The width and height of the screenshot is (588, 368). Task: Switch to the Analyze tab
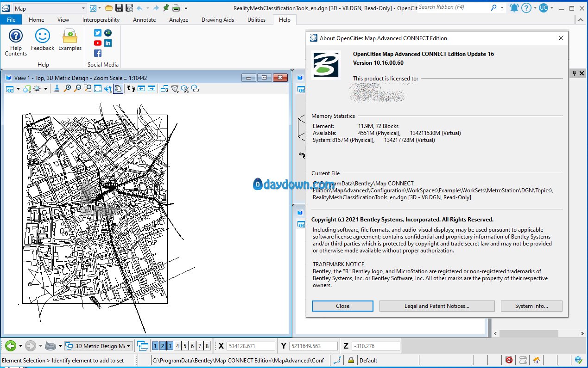pos(179,20)
